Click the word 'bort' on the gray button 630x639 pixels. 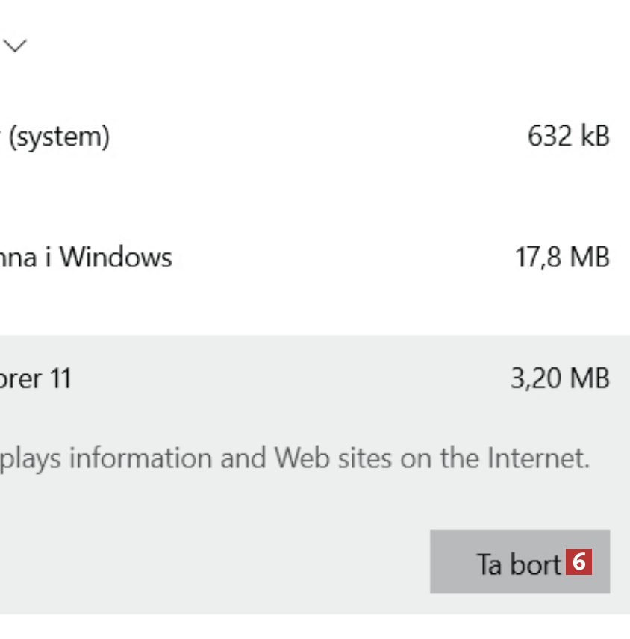[535, 564]
